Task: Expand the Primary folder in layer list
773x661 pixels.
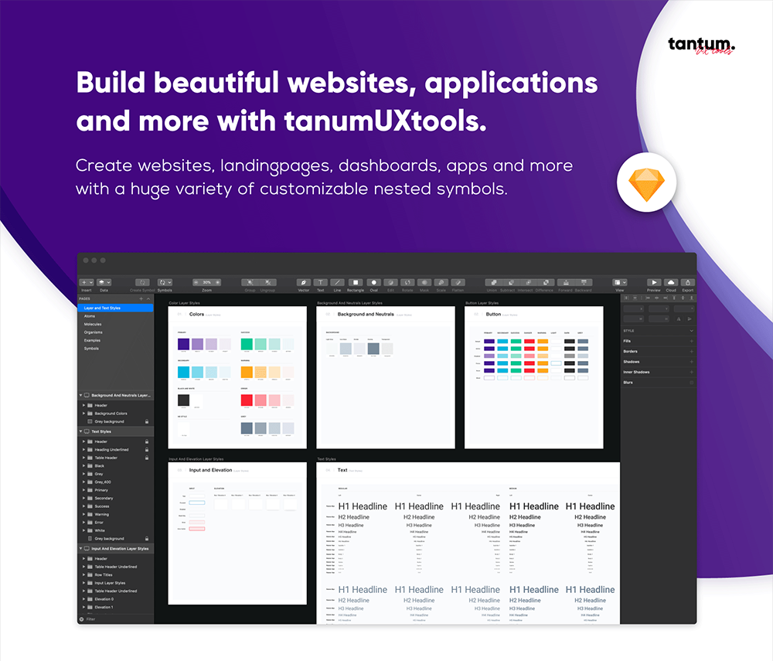Action: click(83, 490)
